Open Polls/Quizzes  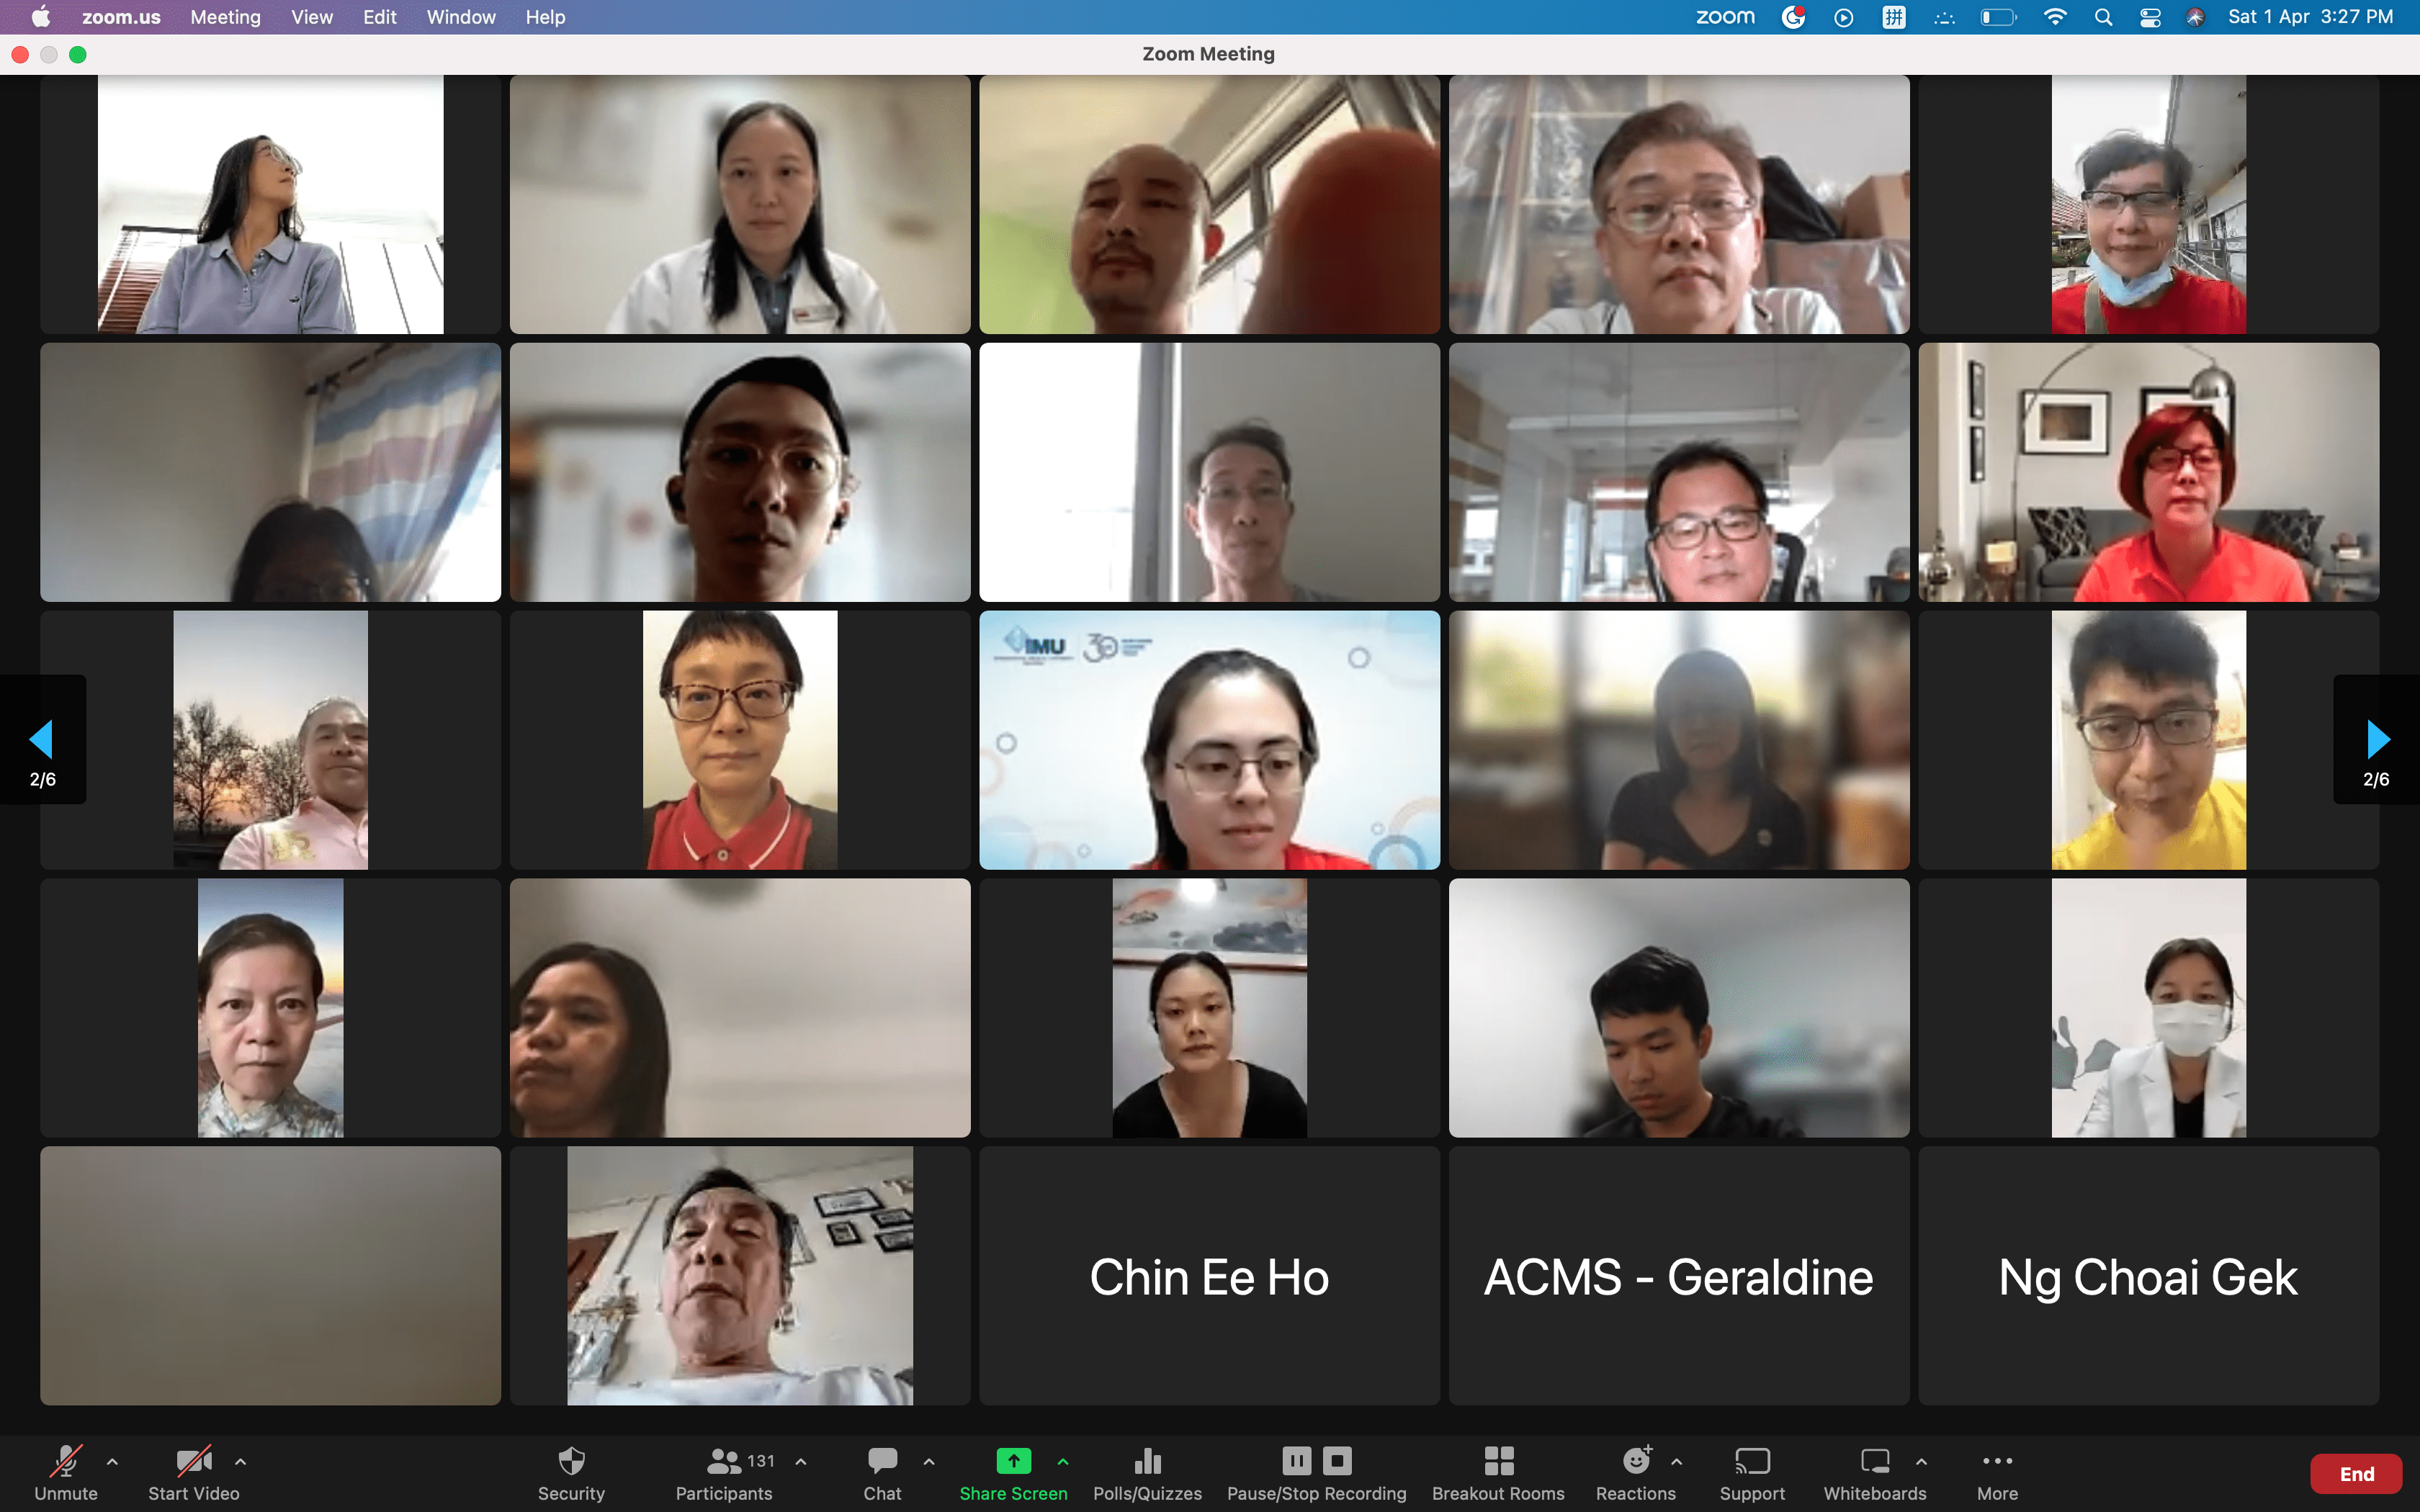[1147, 1462]
